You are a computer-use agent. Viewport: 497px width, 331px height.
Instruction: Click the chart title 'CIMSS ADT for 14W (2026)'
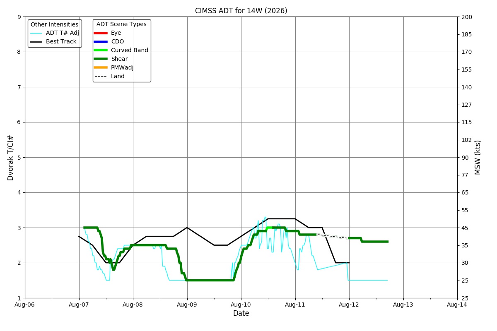pyautogui.click(x=241, y=11)
